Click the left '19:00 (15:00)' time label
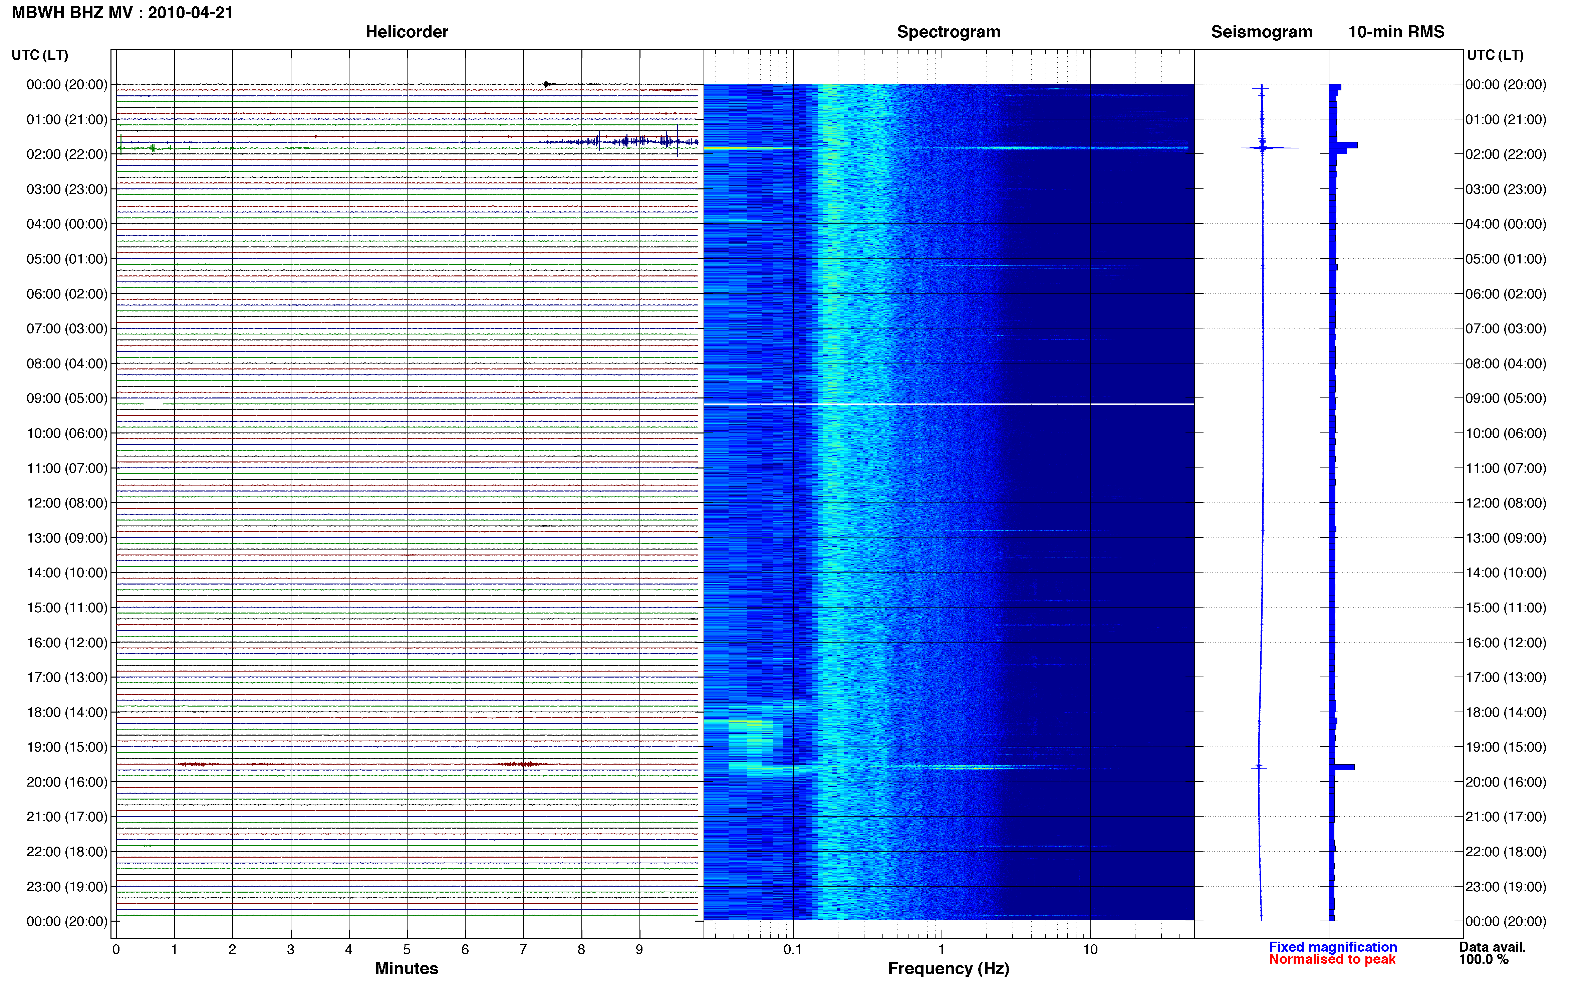 pos(67,747)
